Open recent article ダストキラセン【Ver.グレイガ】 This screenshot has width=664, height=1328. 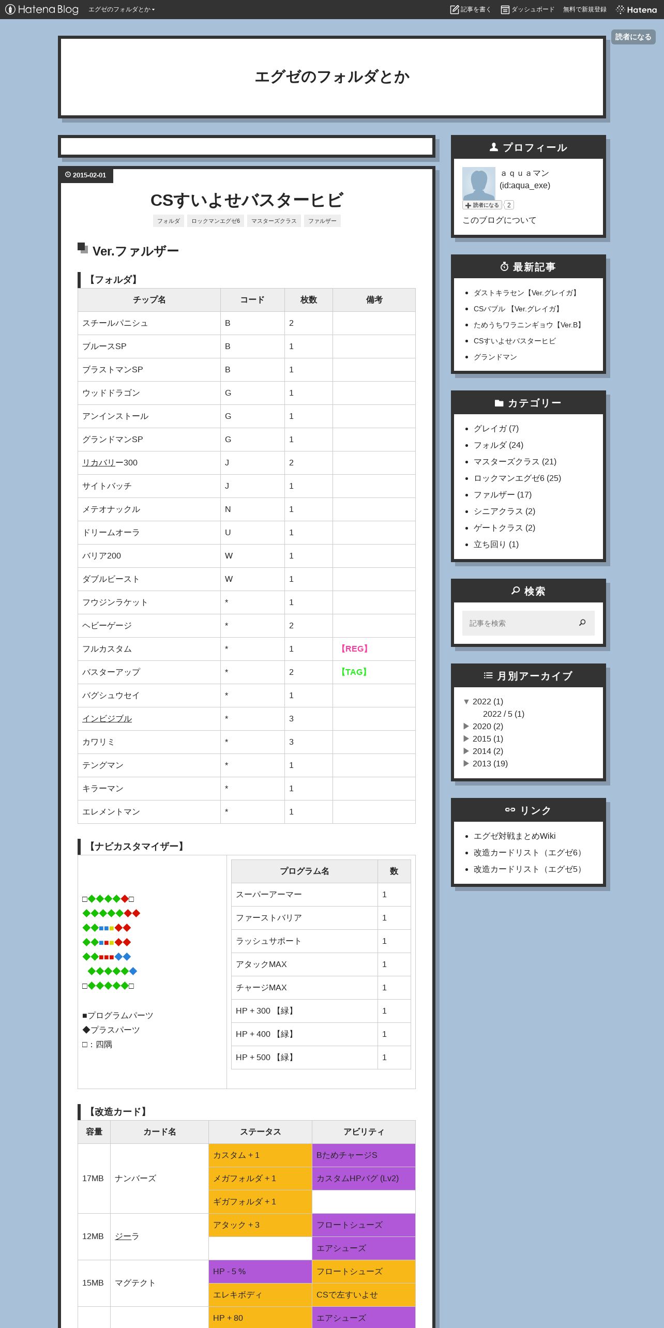(527, 293)
